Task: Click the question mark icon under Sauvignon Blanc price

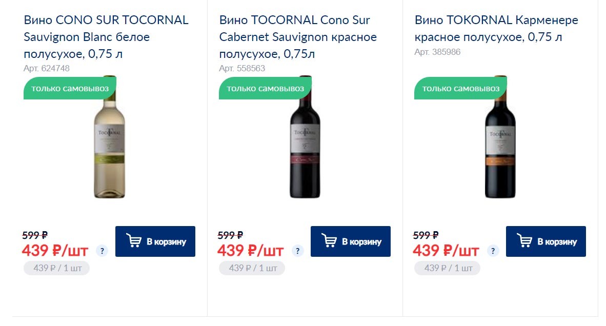Action: pos(102,251)
